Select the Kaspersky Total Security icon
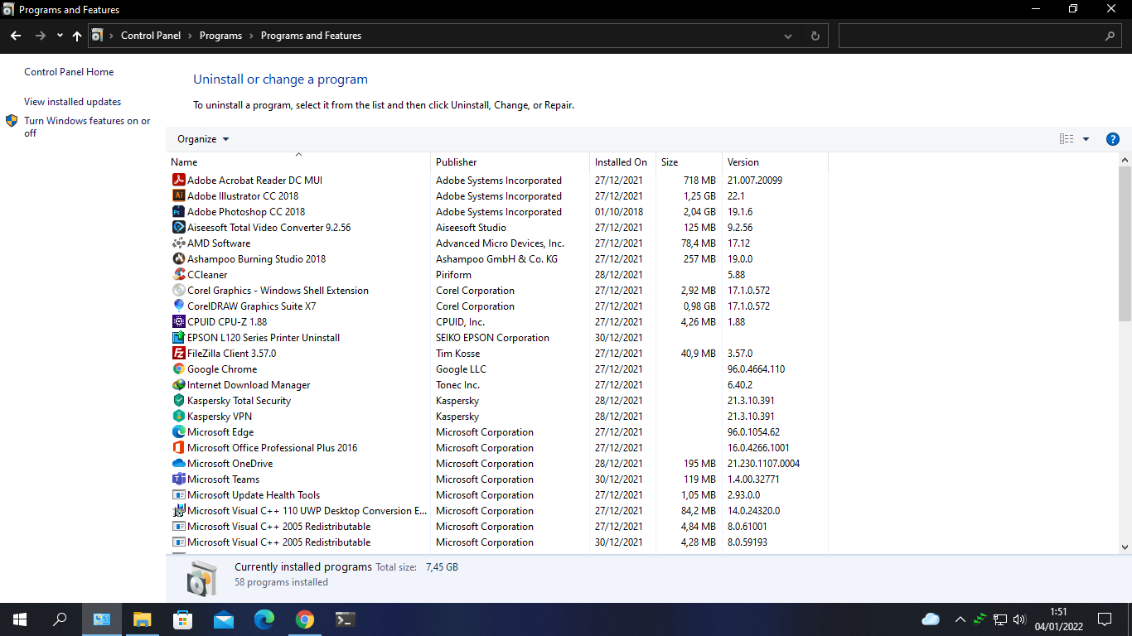 coord(178,401)
